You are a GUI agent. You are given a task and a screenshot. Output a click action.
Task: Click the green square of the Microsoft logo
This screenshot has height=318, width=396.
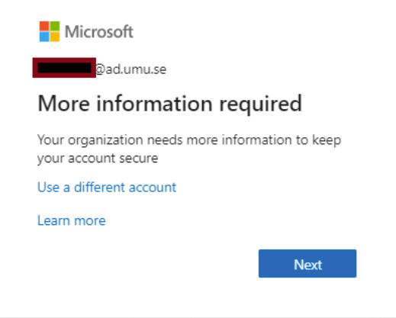[x=55, y=26]
